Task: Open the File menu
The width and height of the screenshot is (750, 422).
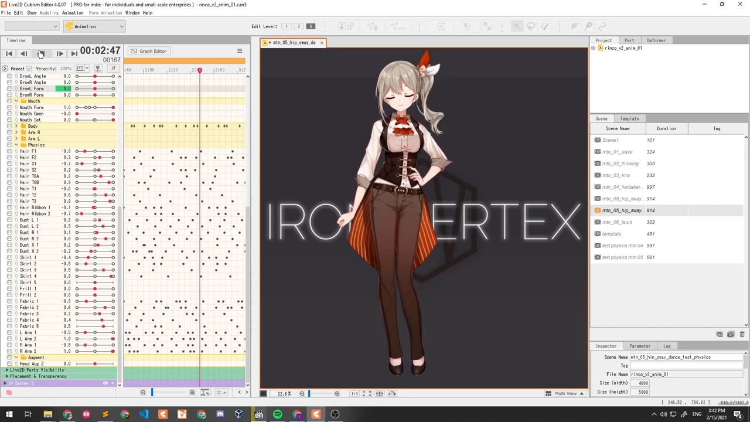Action: [x=5, y=13]
